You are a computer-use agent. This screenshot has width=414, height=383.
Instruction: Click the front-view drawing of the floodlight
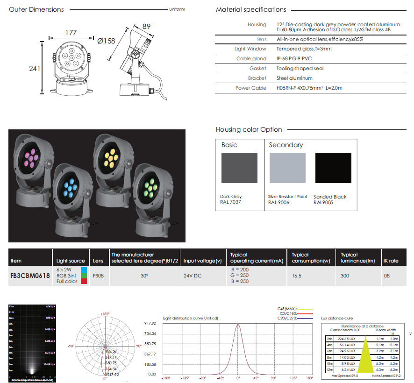coord(71,70)
